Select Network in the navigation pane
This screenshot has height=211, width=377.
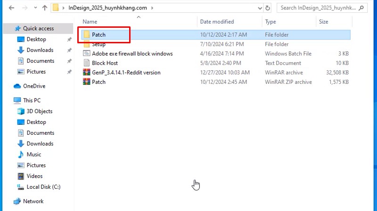33,201
